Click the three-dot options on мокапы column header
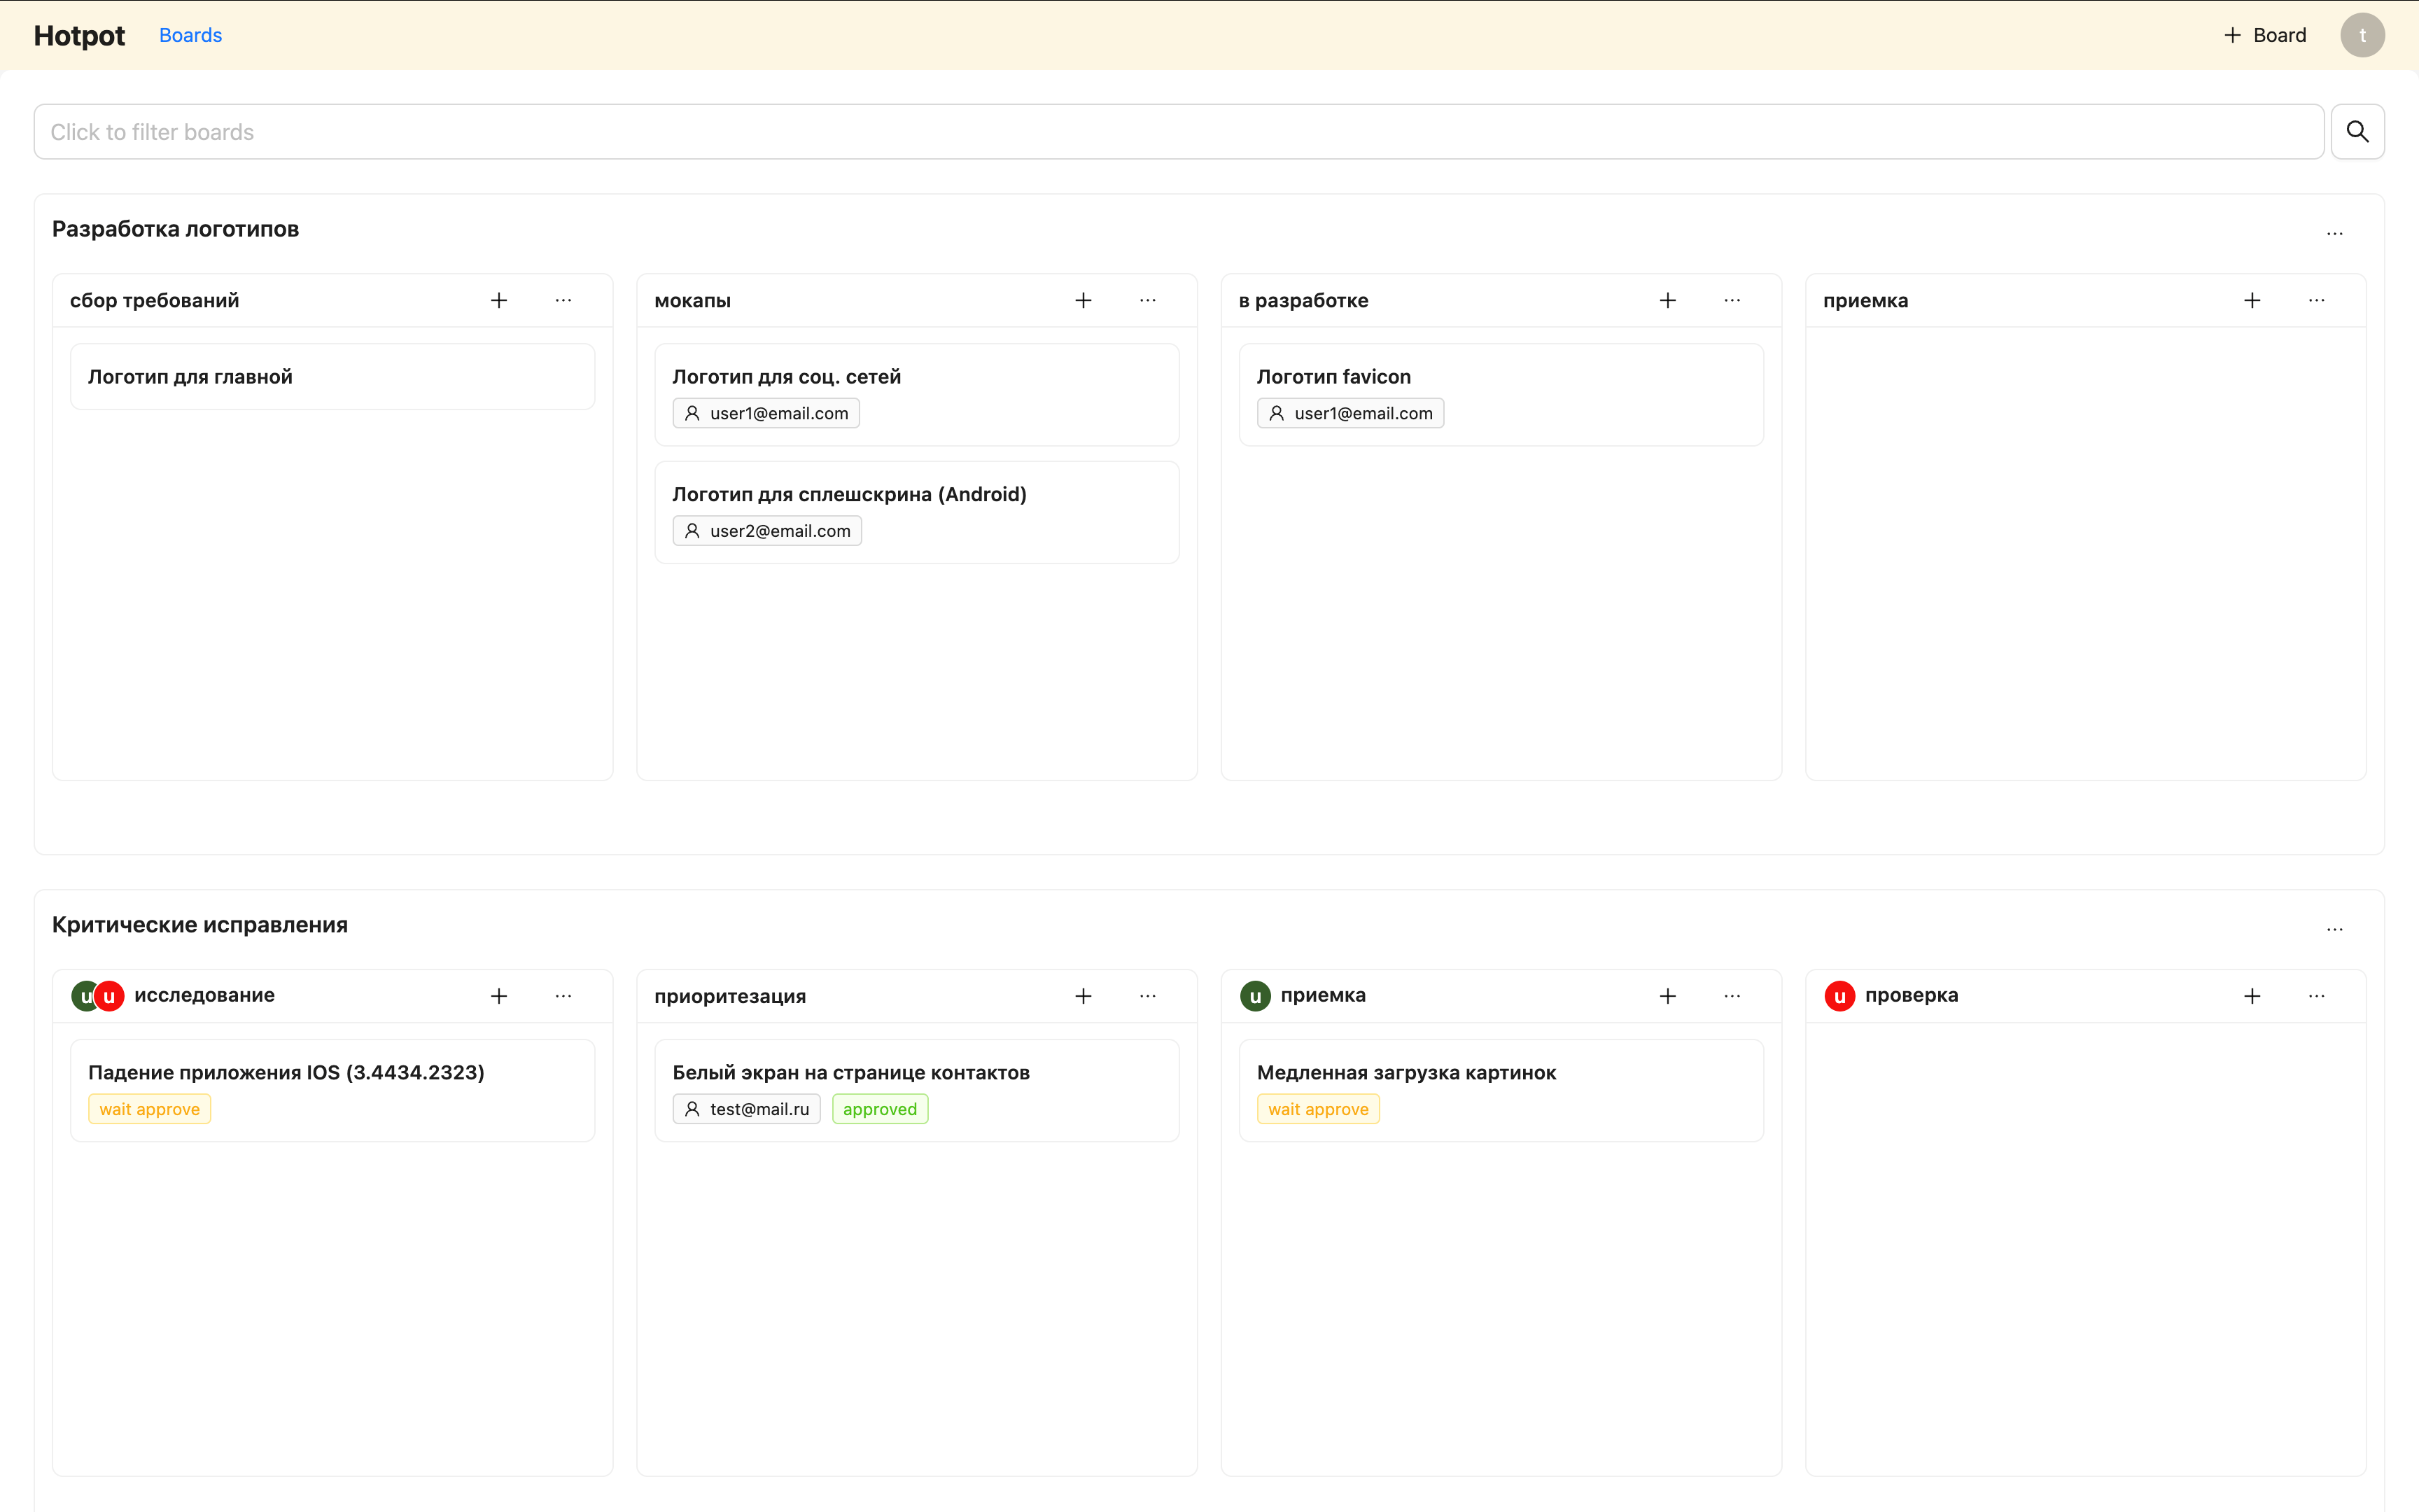 [x=1148, y=300]
